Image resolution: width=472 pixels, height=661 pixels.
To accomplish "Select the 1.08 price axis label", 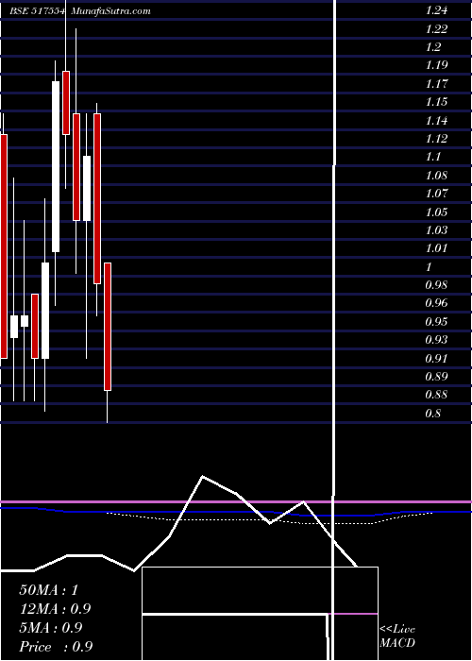I will click(x=436, y=176).
